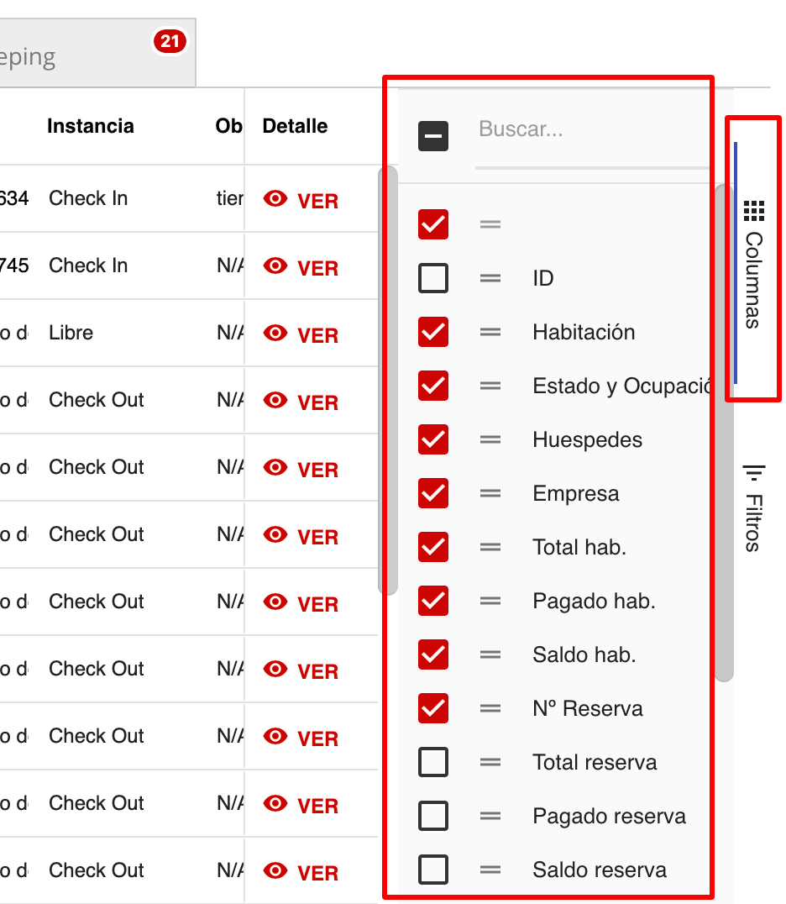Screen dimensions: 786x904
Task: Grab the drag handle beside Habitación
Action: (490, 332)
